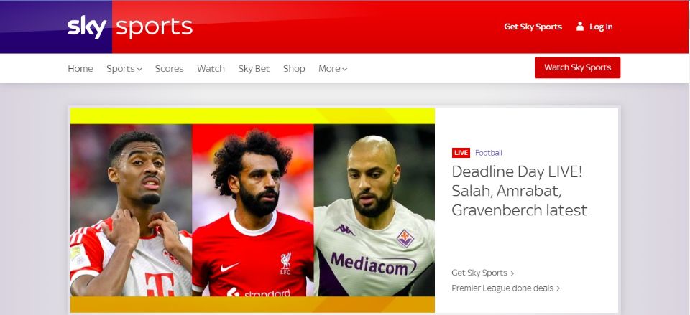The image size is (690, 315).
Task: Click the Log In link
Action: click(601, 27)
